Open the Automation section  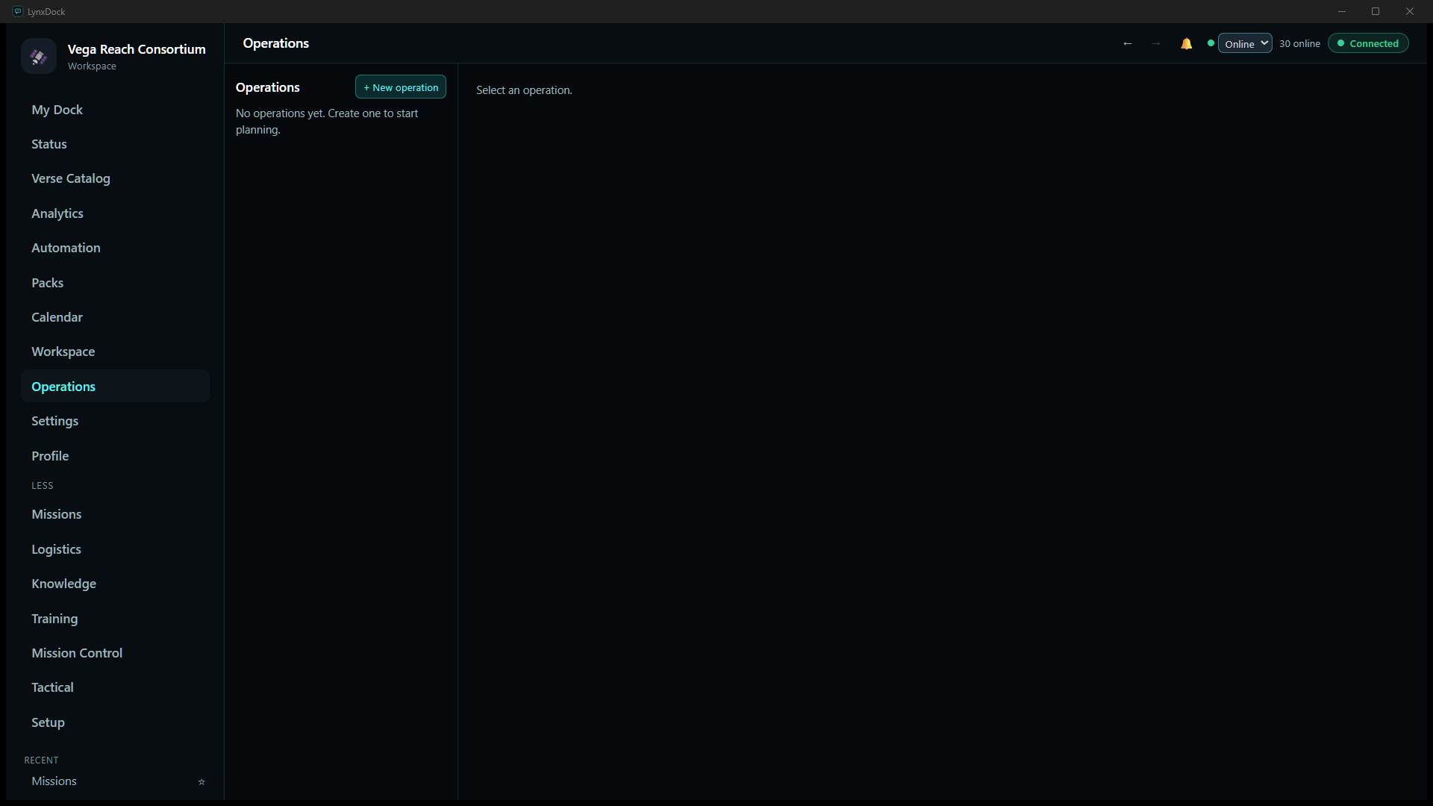click(x=115, y=248)
